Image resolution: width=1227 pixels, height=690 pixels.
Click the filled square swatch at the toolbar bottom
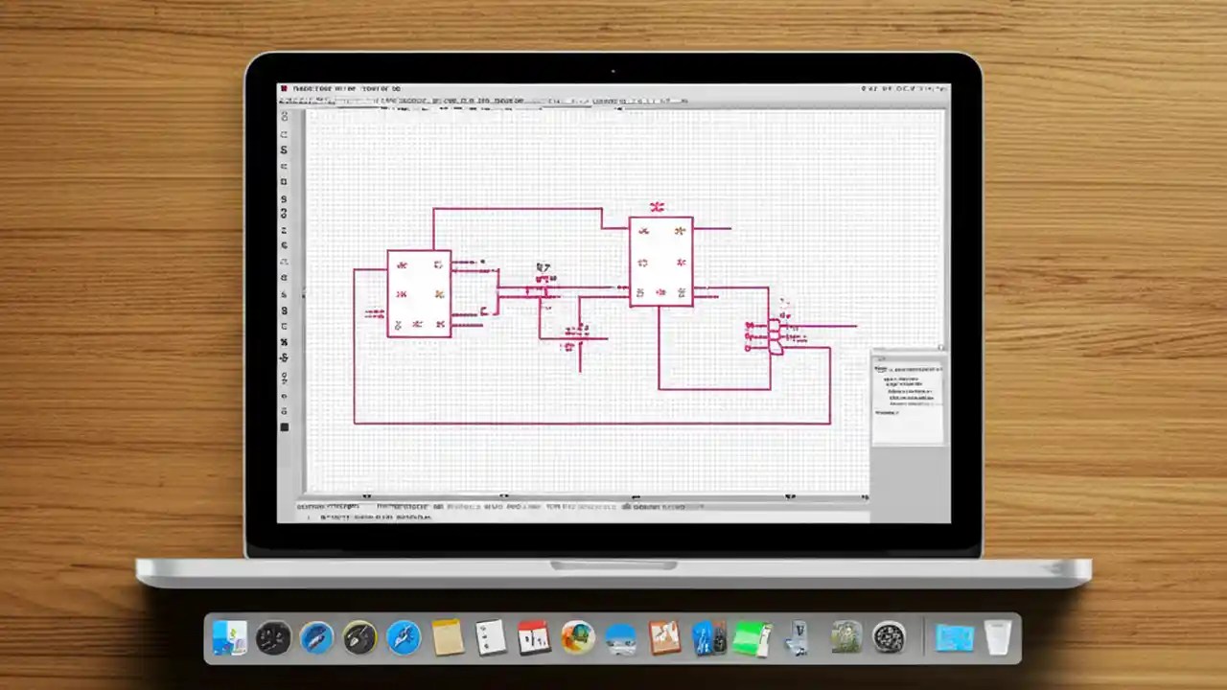284,427
